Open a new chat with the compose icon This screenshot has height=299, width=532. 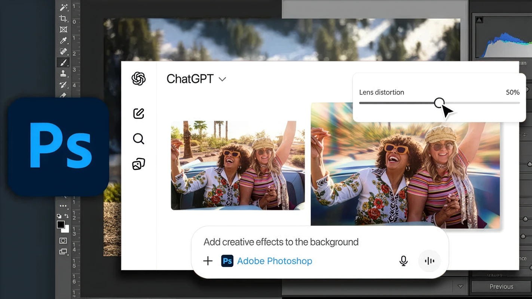coord(138,113)
